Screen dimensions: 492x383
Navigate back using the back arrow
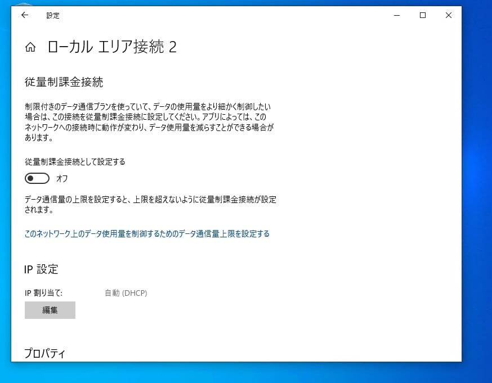[x=23, y=15]
